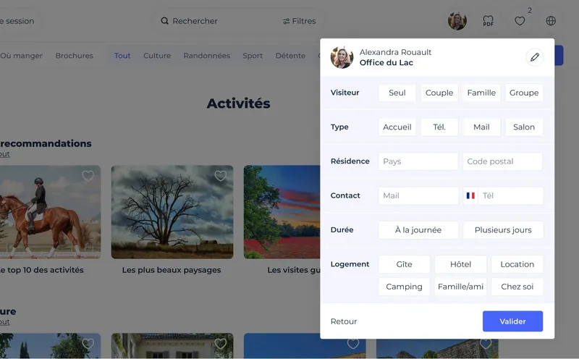
Task: Select Plusieurs jours duration
Action: [x=503, y=230]
